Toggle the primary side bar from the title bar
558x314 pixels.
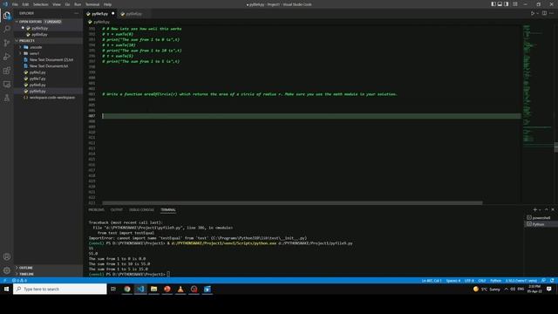tap(493, 4)
